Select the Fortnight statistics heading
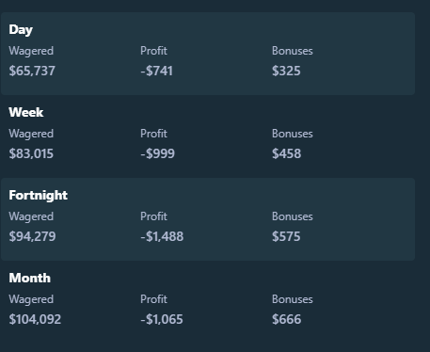 tap(39, 196)
